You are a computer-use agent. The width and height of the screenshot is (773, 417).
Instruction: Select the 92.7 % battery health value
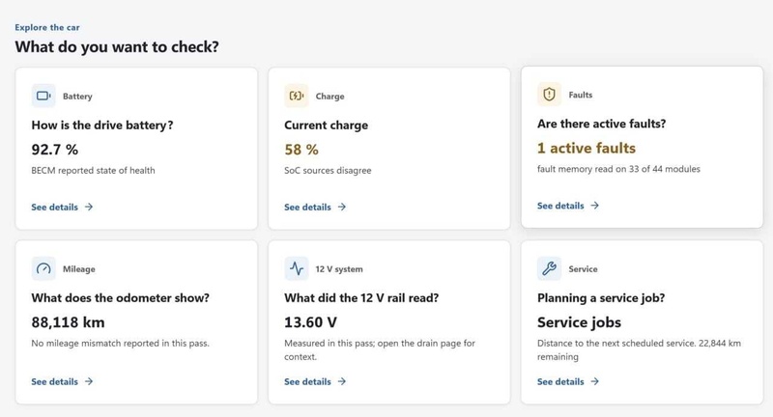(x=55, y=150)
